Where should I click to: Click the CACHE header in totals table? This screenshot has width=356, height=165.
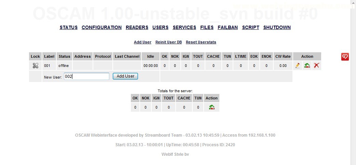[x=184, y=98]
